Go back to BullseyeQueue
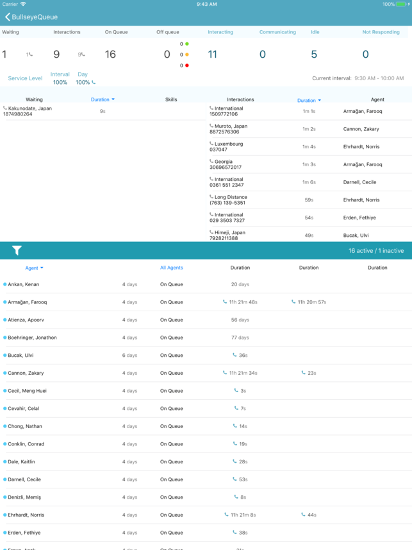Screen dimensions: 412x550 pyautogui.click(x=31, y=17)
